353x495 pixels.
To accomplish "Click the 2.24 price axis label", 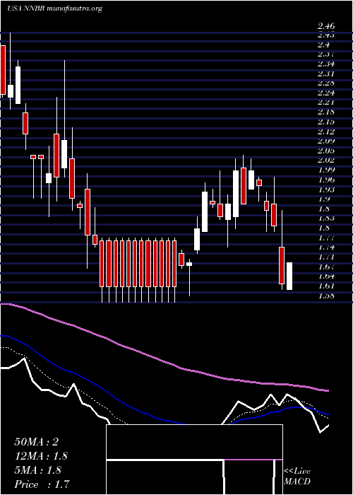I will tap(326, 93).
